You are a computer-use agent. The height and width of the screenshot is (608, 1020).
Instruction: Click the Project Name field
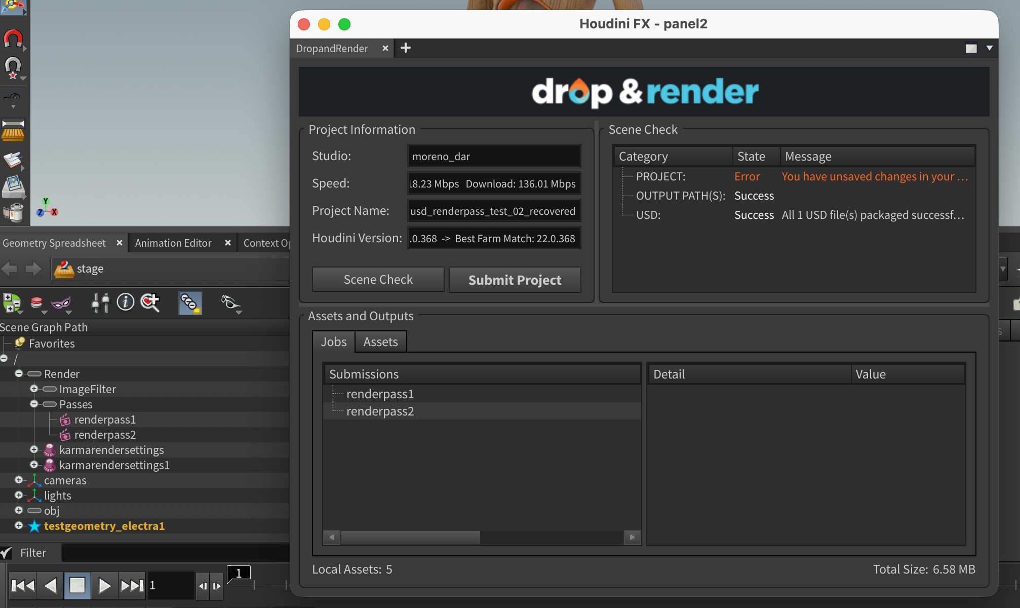(x=494, y=211)
